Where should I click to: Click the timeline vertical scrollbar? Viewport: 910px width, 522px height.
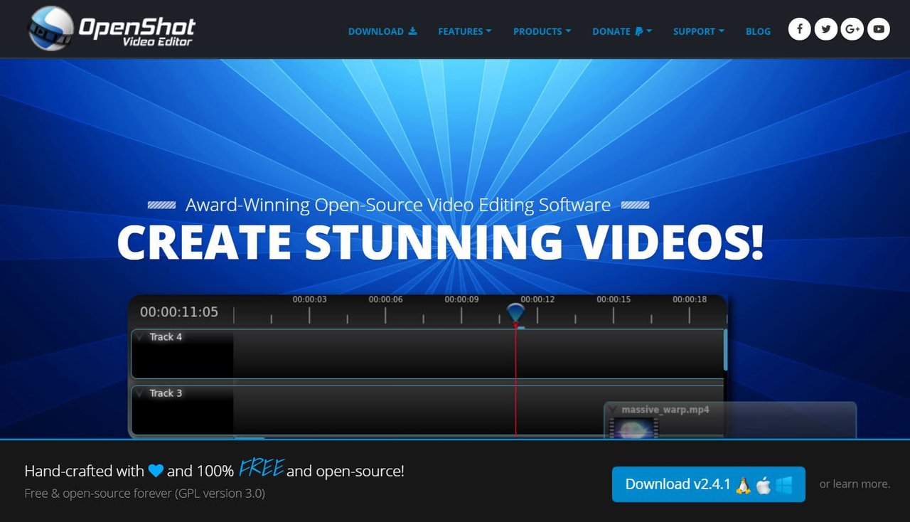click(726, 349)
